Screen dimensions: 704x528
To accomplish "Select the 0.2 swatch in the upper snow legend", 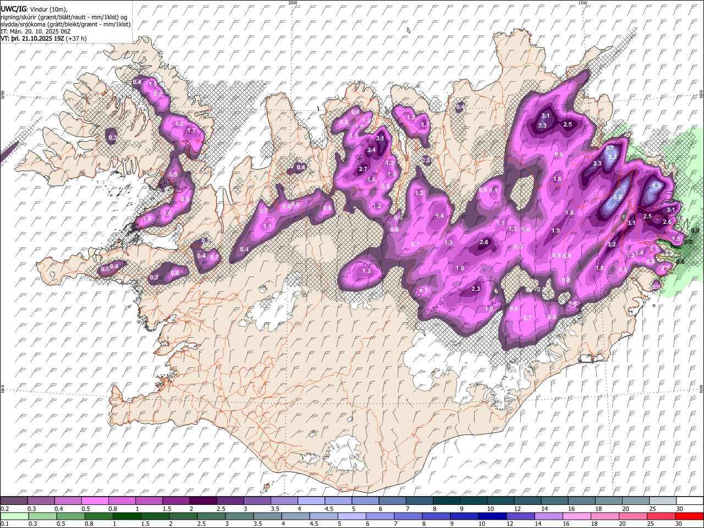I will coord(14,501).
